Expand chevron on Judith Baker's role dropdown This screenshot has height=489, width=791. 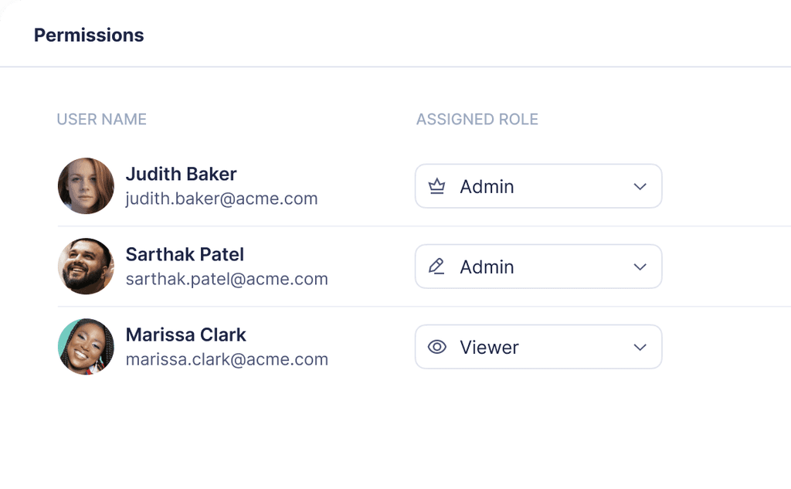click(x=640, y=186)
